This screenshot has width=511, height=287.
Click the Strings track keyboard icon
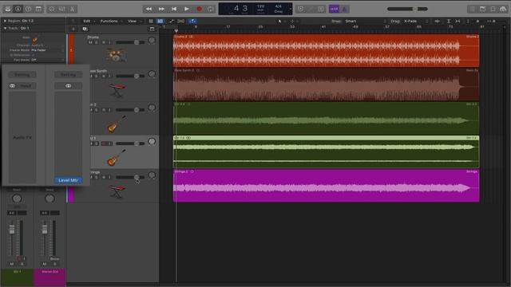(117, 191)
